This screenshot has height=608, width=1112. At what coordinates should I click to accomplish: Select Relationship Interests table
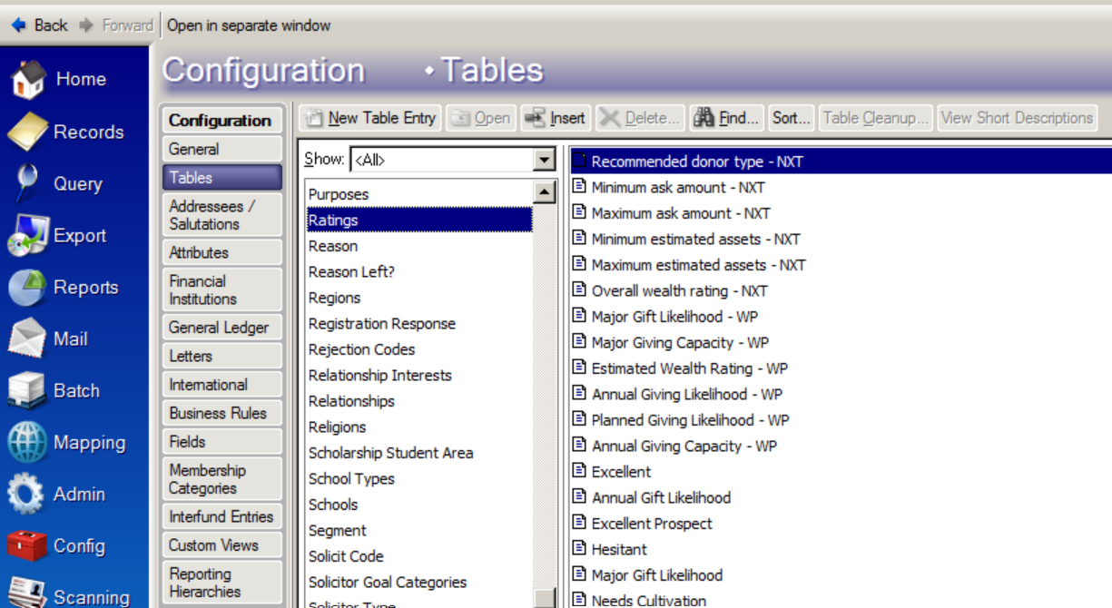click(419, 376)
